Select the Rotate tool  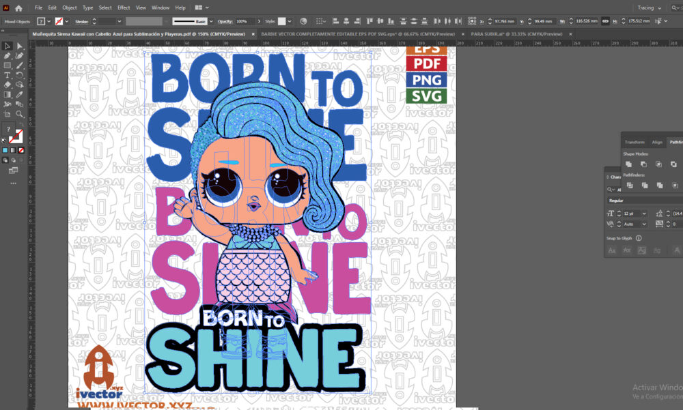[x=20, y=75]
